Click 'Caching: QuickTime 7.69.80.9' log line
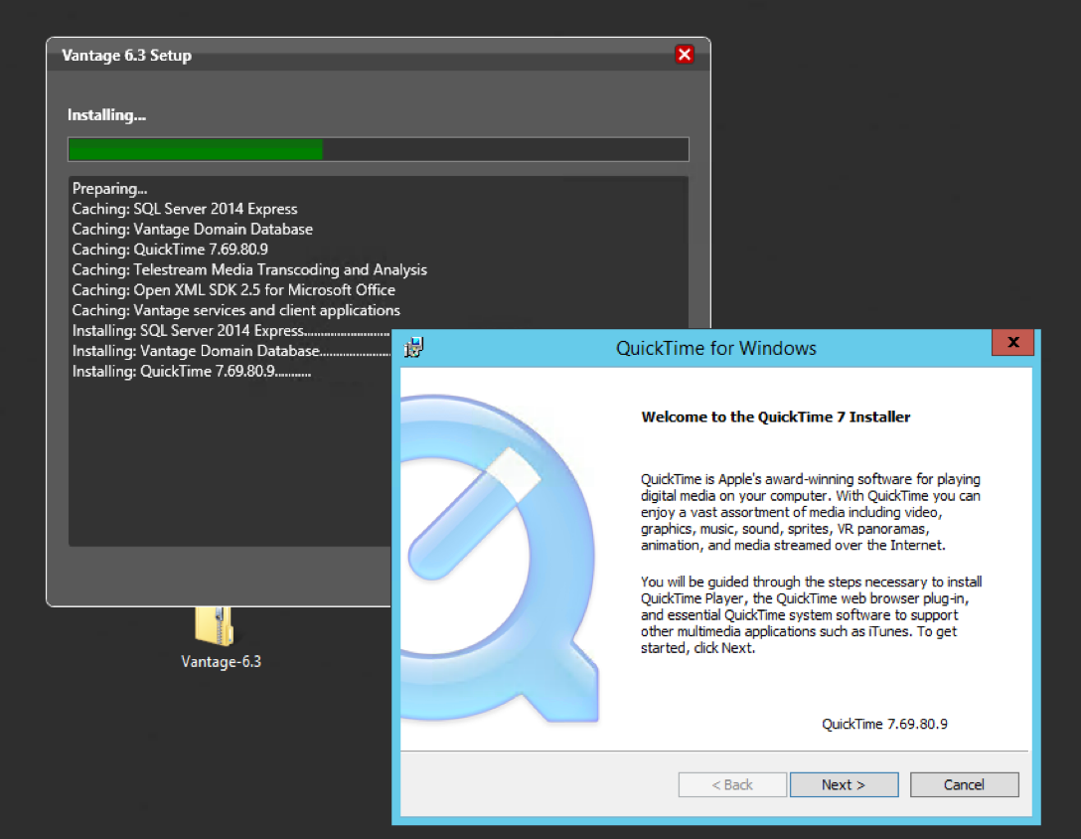The width and height of the screenshot is (1081, 839). (x=170, y=250)
